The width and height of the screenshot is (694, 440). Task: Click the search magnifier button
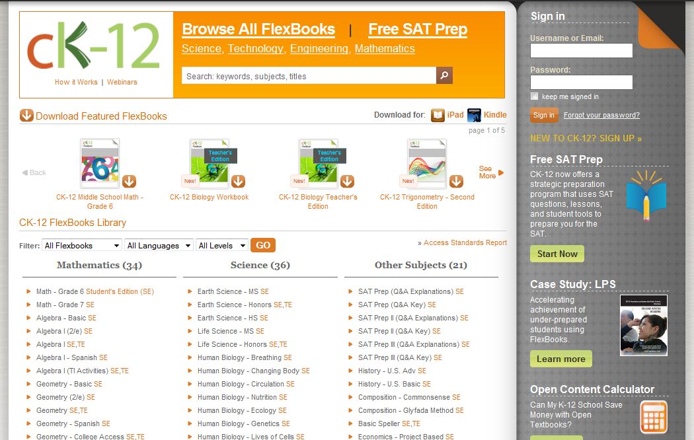coord(444,75)
